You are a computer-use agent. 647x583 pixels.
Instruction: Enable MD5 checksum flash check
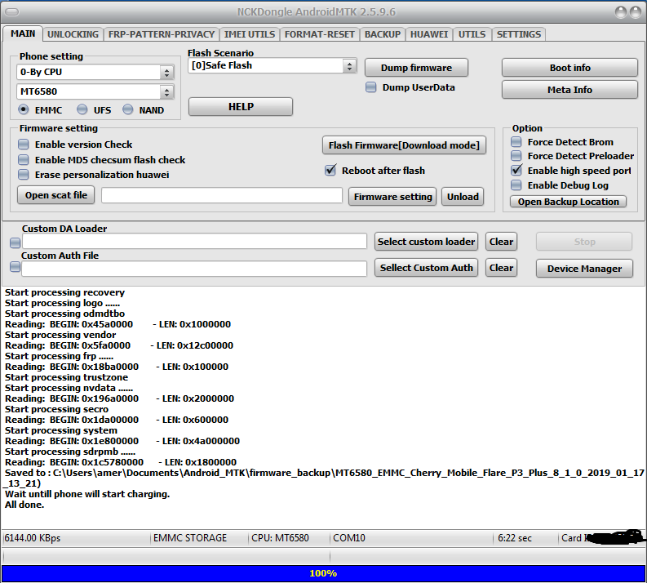pyautogui.click(x=24, y=160)
